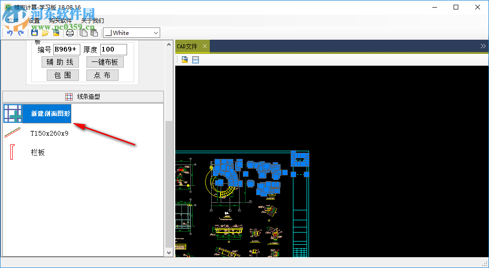This screenshot has width=489, height=268.
Task: Close the CAD文件 tab
Action: tap(205, 46)
